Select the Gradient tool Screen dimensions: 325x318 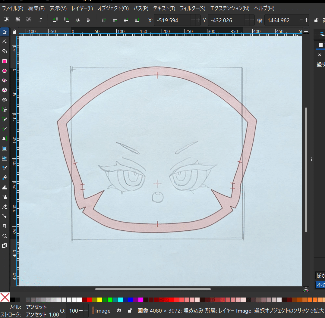[x=4, y=148]
